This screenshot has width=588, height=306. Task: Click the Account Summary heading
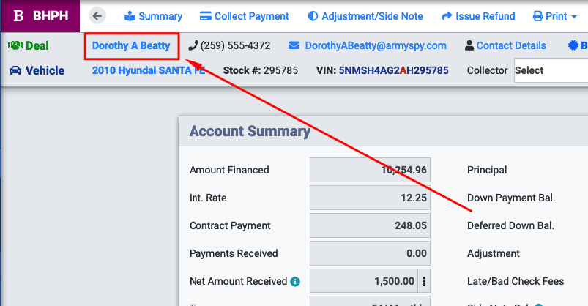click(x=250, y=131)
